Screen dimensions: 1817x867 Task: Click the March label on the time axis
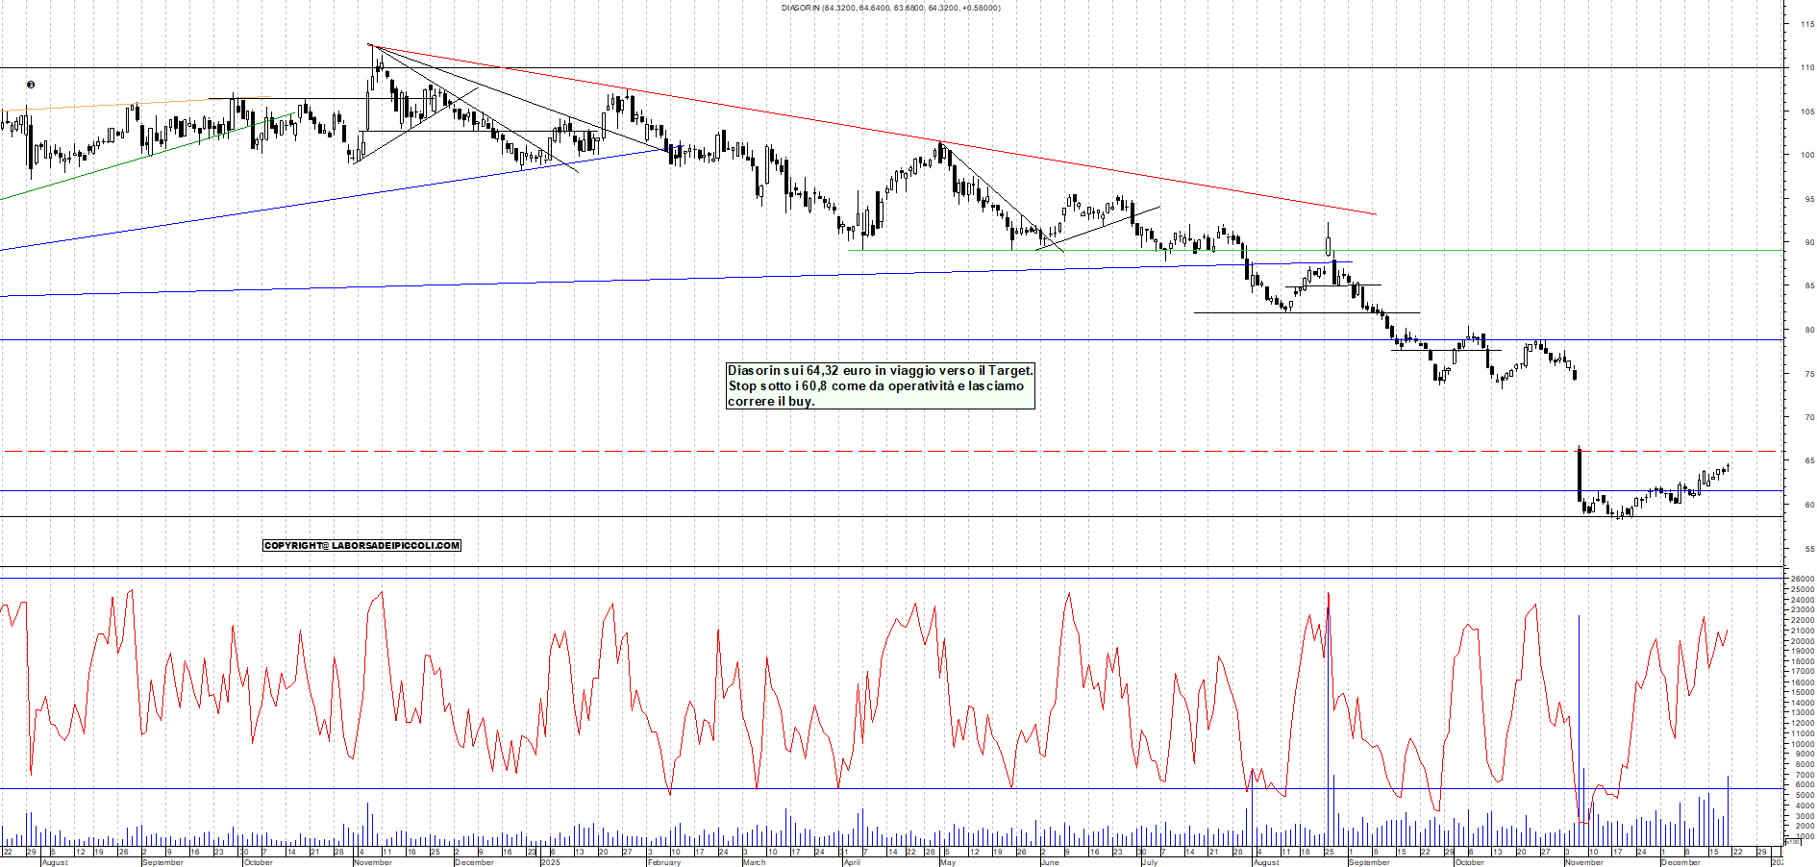(x=755, y=862)
